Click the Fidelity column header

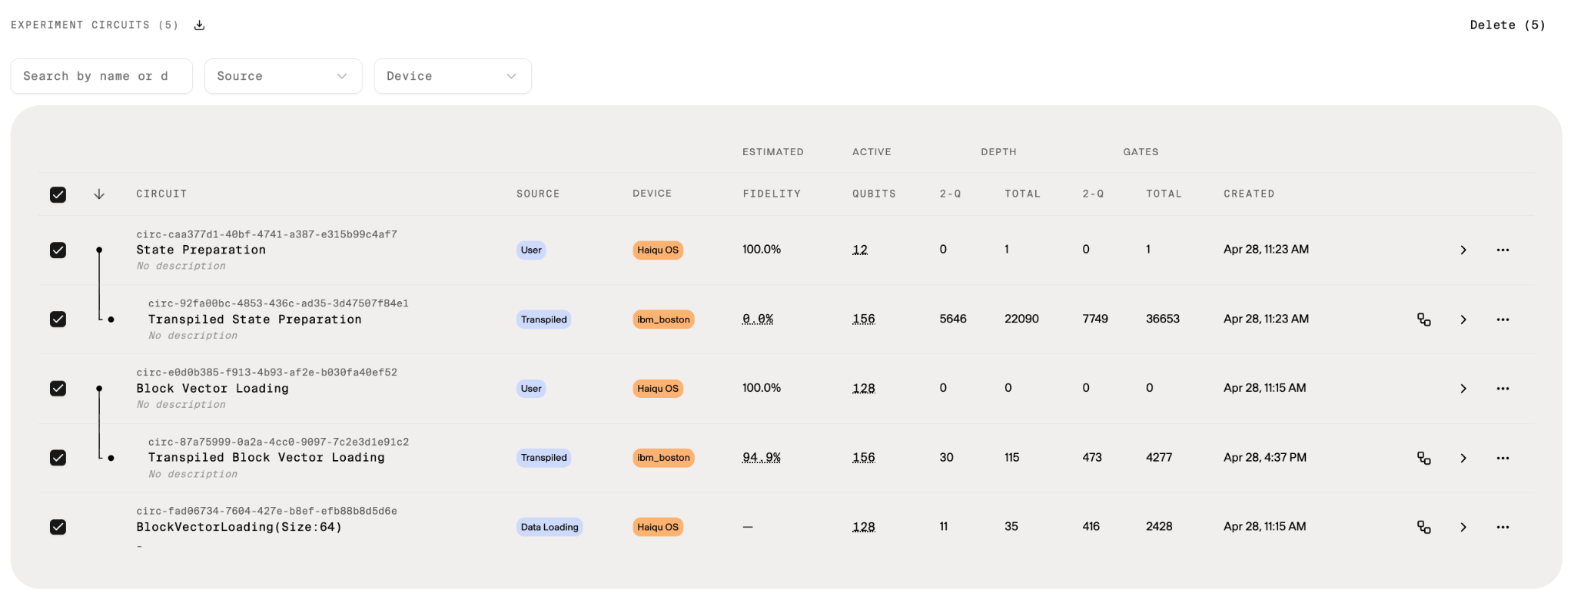click(x=772, y=194)
